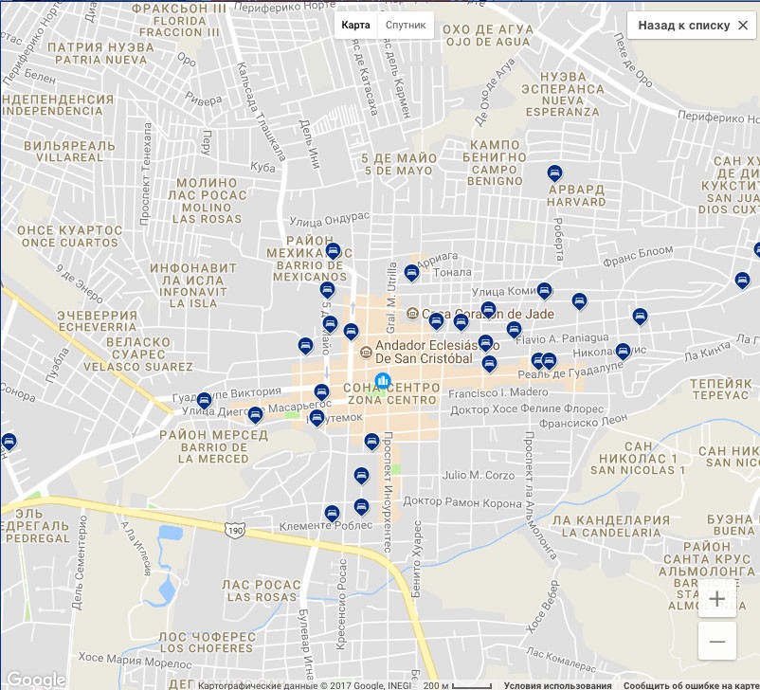Image resolution: width=760 pixels, height=690 pixels.
Task: Select the Карта map view tab
Action: [355, 26]
